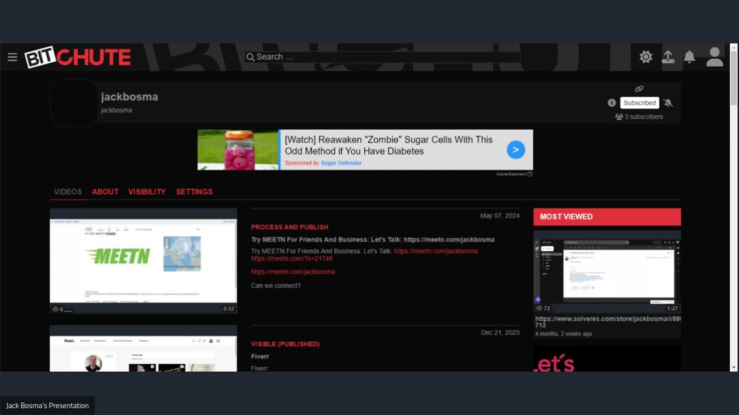The image size is (739, 415).
Task: Switch to the SETTINGS tab
Action: pos(194,191)
